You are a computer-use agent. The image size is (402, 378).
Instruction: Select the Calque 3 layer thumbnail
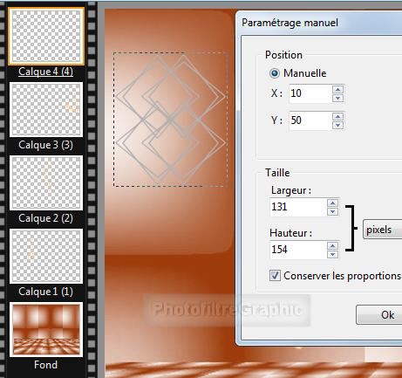46,109
